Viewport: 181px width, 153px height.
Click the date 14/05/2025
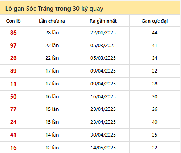[103, 148]
